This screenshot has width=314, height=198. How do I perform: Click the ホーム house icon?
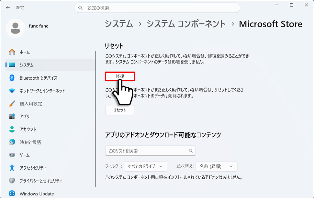tap(12, 52)
